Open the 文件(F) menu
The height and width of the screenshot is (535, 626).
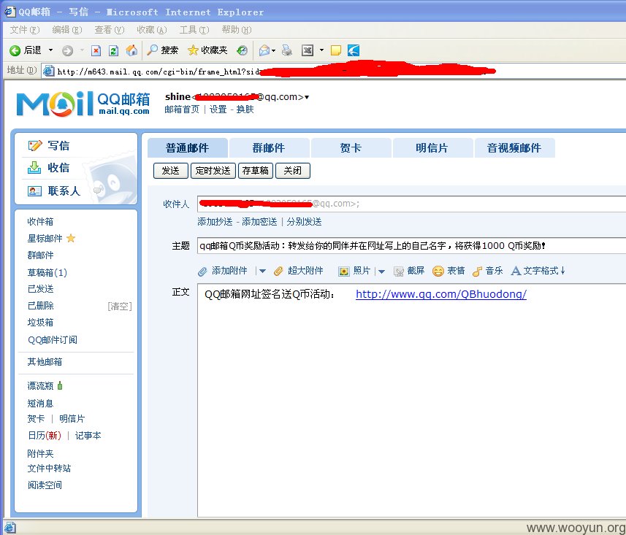click(x=25, y=30)
